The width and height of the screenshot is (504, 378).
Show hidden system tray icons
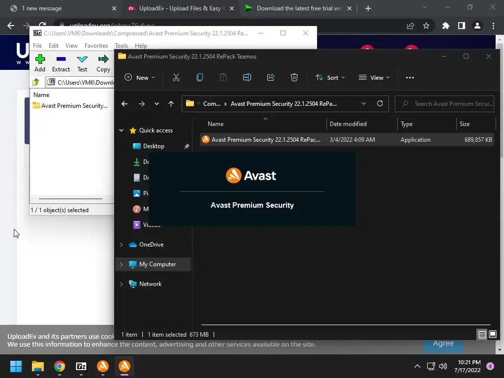pyautogui.click(x=417, y=366)
